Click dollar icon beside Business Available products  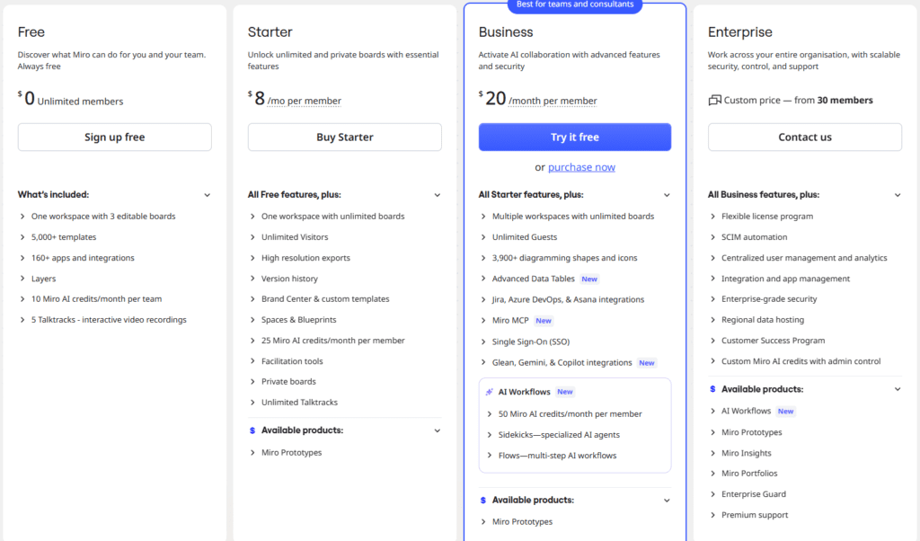tap(483, 500)
